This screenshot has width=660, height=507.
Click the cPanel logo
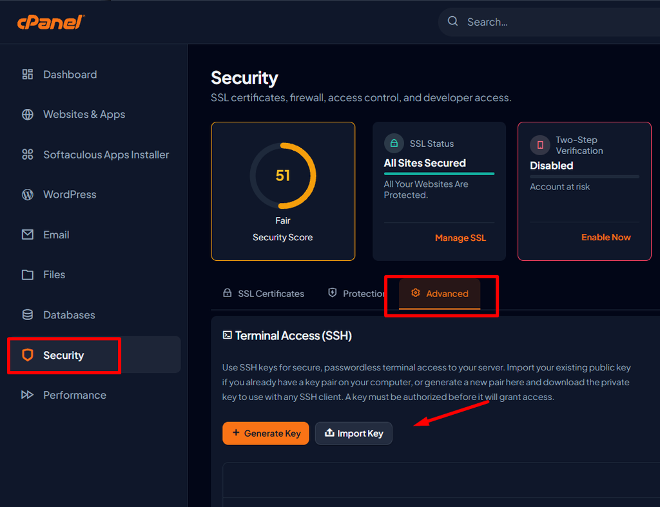(51, 22)
